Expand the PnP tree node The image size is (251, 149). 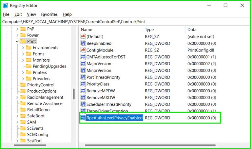pos(17,29)
